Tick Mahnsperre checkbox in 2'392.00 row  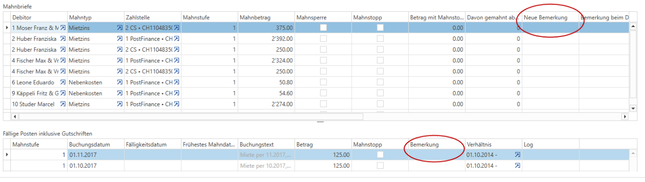coord(323,39)
